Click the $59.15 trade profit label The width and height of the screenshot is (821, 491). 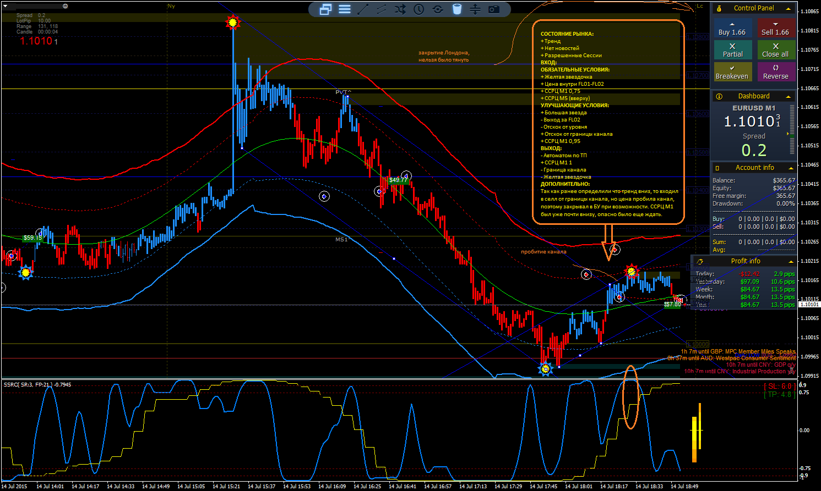point(32,238)
